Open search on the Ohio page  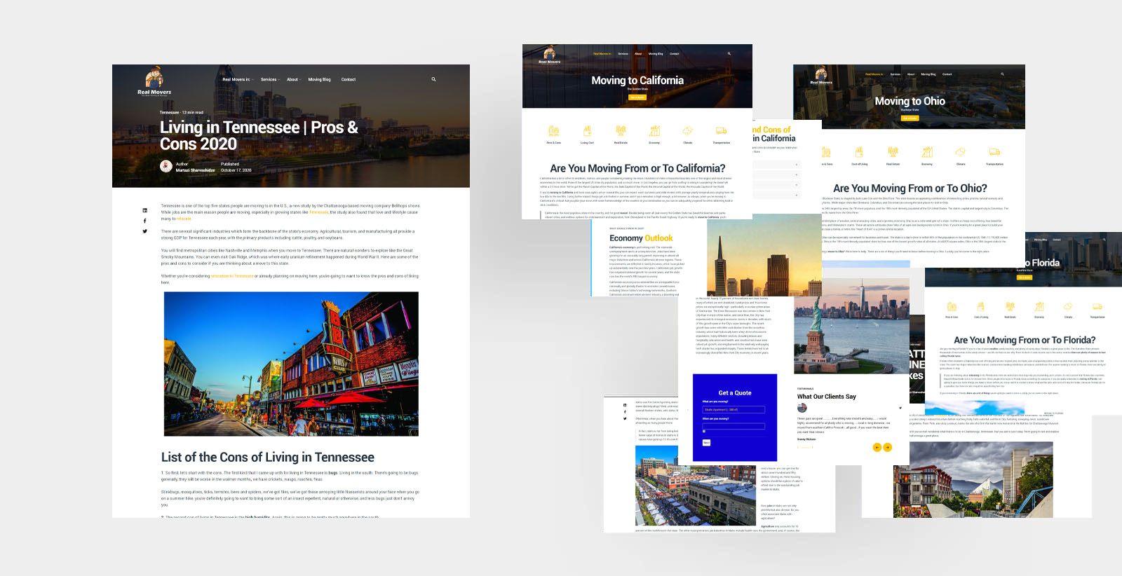pos(1002,74)
